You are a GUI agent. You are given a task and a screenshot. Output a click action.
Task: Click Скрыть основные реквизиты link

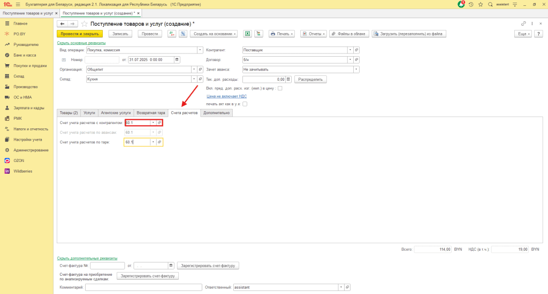pyautogui.click(x=81, y=43)
